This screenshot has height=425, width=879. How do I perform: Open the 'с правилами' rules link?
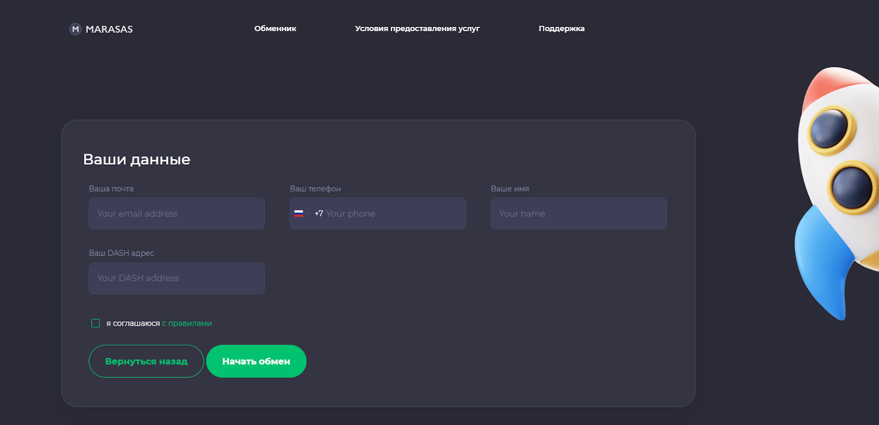187,323
